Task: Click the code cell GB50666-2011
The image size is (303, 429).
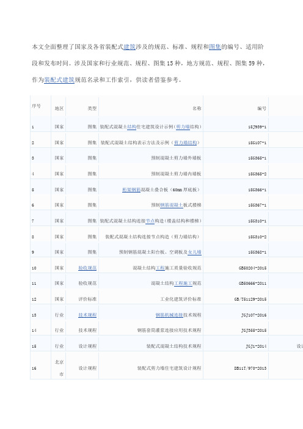Action: pos(253,283)
